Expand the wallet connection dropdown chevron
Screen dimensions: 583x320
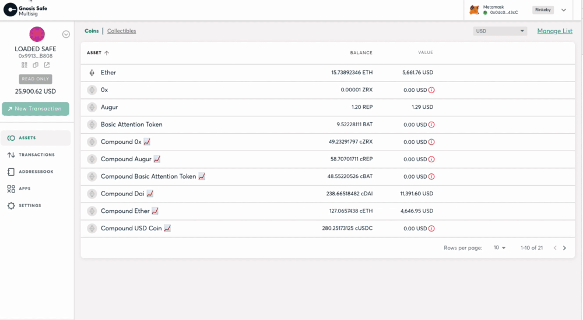[x=564, y=10]
